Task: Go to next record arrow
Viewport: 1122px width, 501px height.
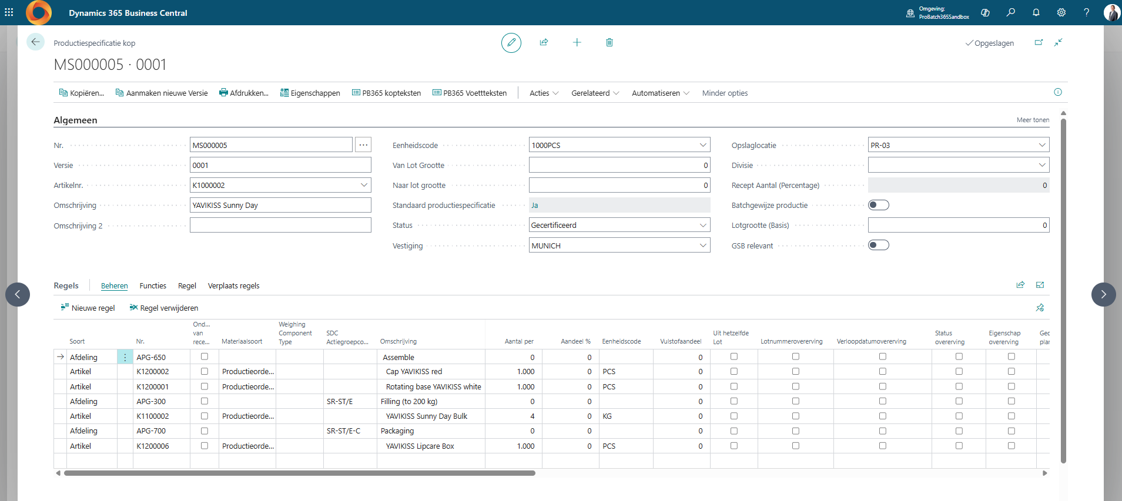Action: pos(1104,294)
